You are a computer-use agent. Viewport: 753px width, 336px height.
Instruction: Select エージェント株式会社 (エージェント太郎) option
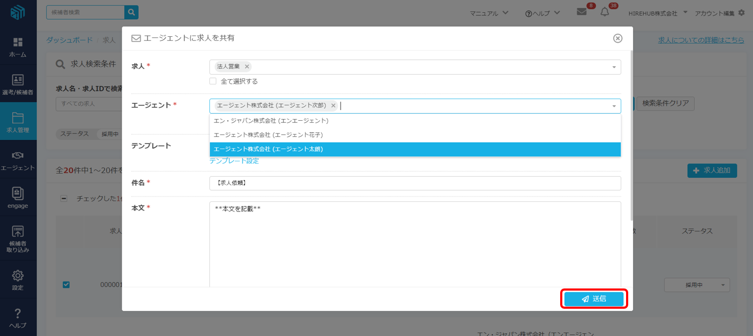[415, 150]
